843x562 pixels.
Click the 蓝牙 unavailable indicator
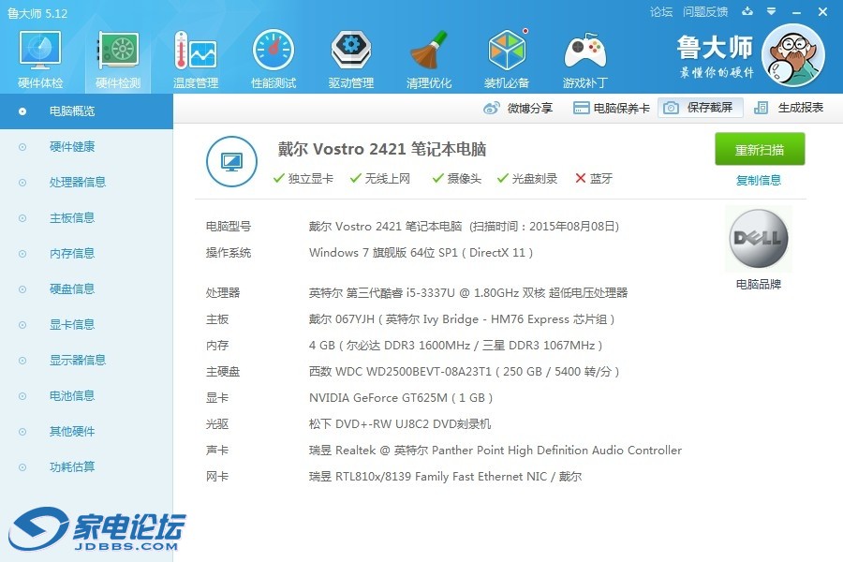tap(594, 179)
